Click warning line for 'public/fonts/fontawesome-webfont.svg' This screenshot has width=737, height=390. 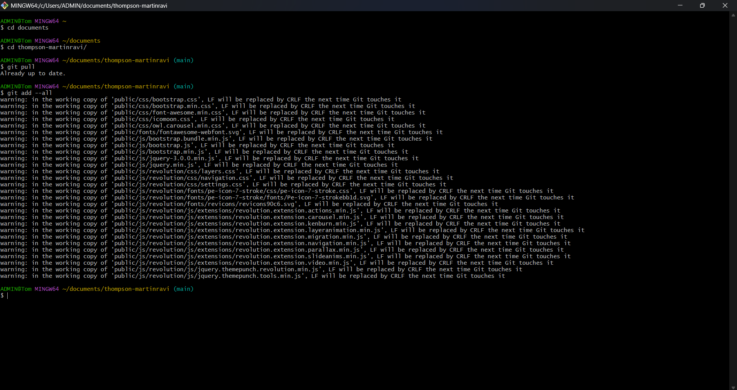(x=222, y=132)
